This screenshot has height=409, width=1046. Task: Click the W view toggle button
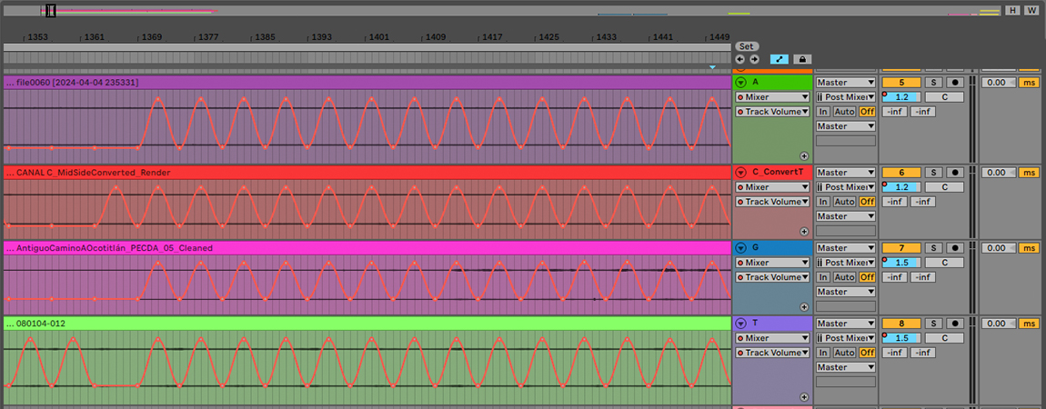[1031, 11]
